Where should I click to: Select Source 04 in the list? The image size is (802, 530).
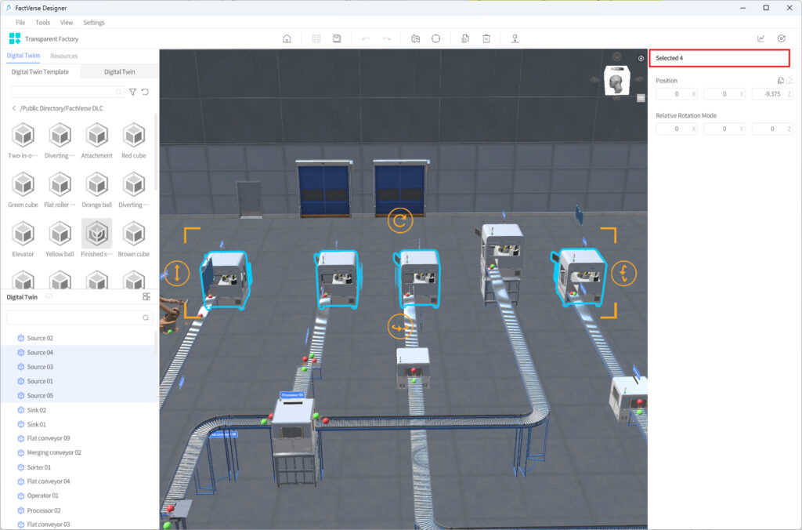pos(79,352)
